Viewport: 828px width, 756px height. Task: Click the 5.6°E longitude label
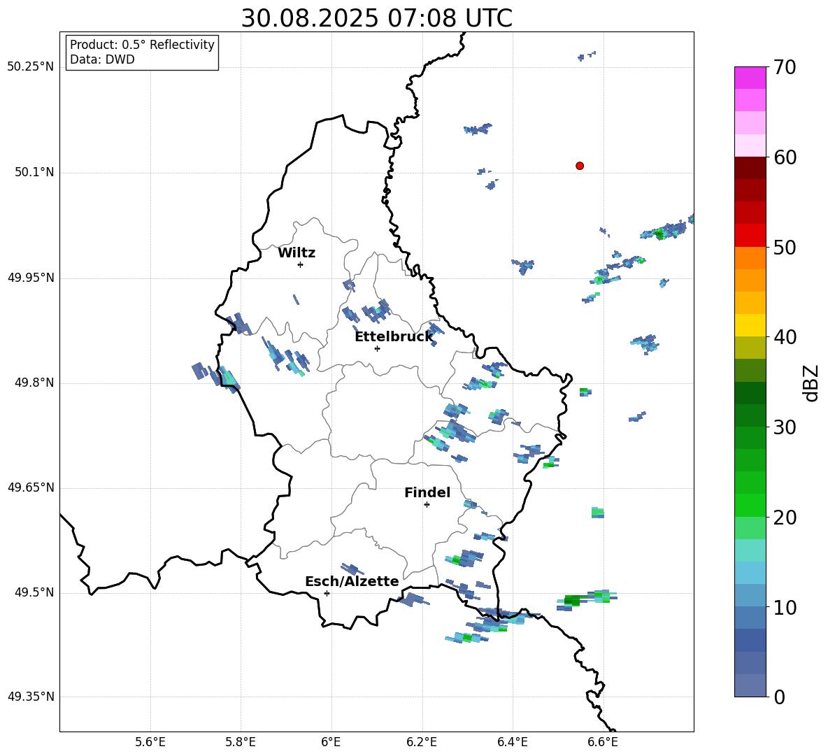click(x=150, y=743)
